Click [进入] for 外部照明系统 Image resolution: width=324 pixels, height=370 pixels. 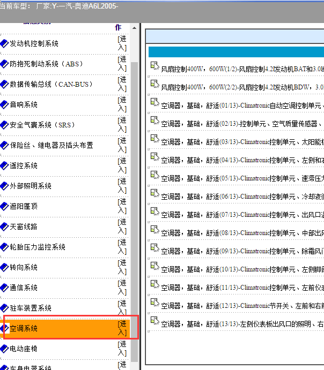[122, 186]
